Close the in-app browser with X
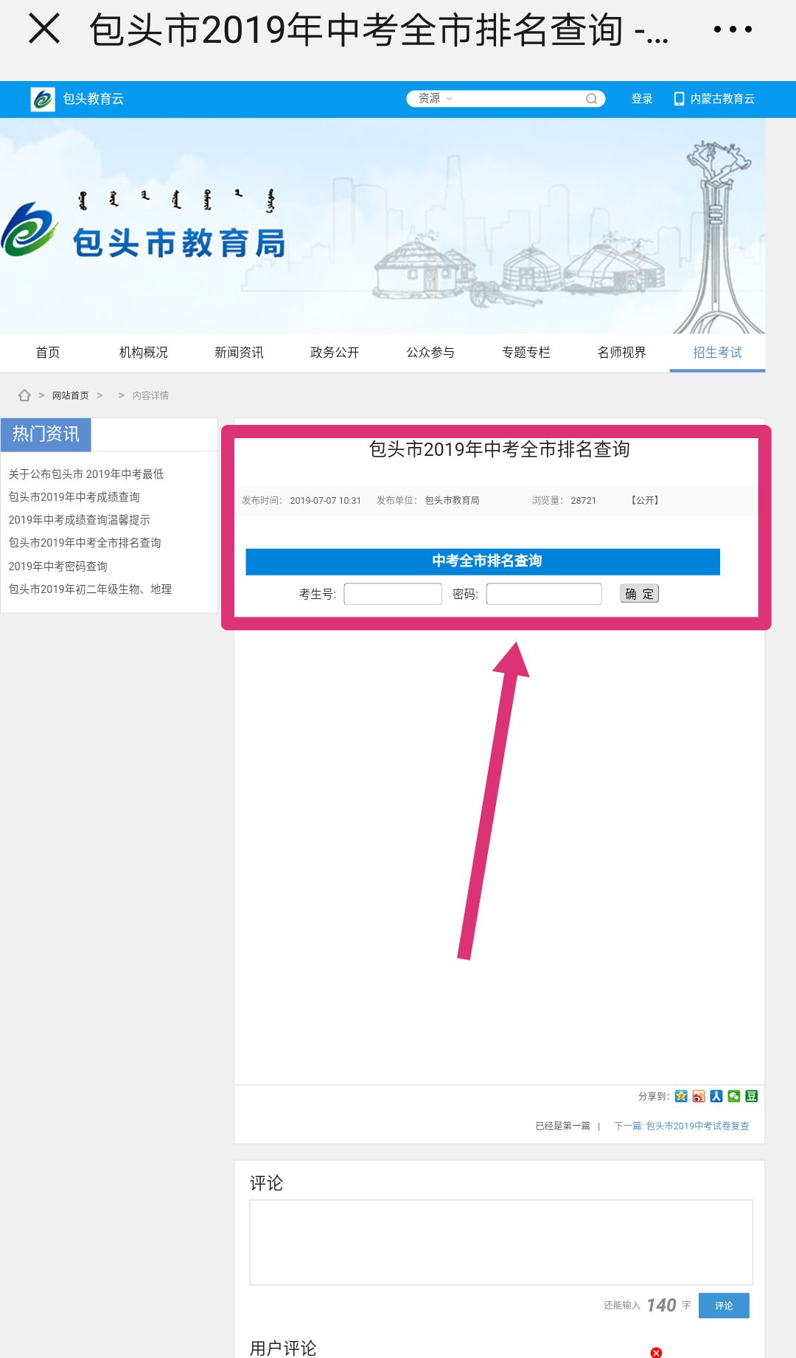 (44, 30)
